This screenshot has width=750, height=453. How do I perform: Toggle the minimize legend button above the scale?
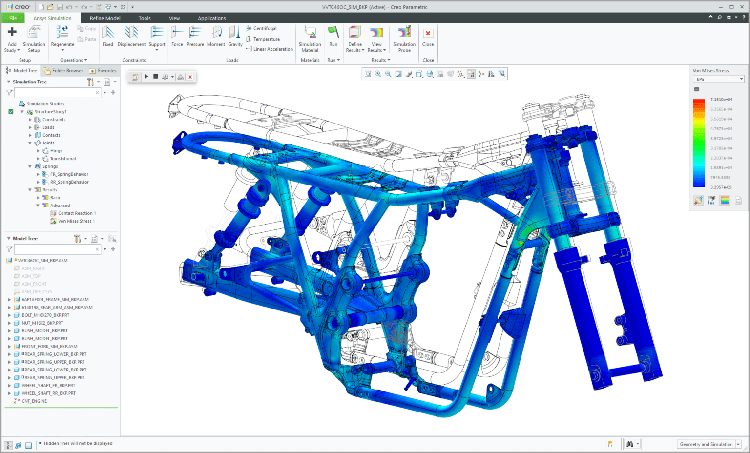[696, 89]
